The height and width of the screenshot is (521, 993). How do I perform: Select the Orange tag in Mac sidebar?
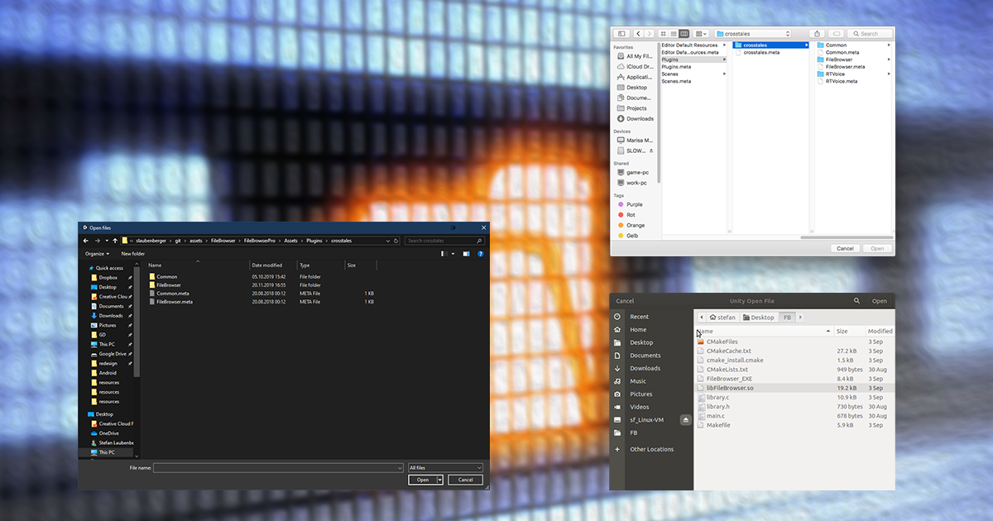635,225
